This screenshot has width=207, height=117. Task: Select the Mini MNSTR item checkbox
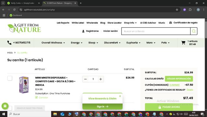coord(10,78)
